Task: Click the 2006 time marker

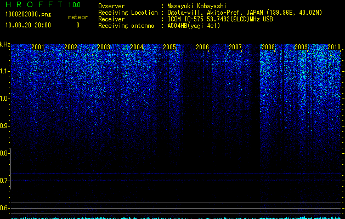Action: tap(202, 47)
